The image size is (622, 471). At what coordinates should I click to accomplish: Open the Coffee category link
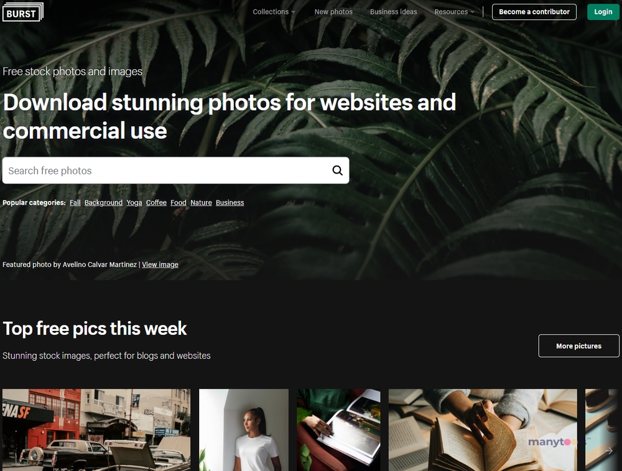pos(156,202)
